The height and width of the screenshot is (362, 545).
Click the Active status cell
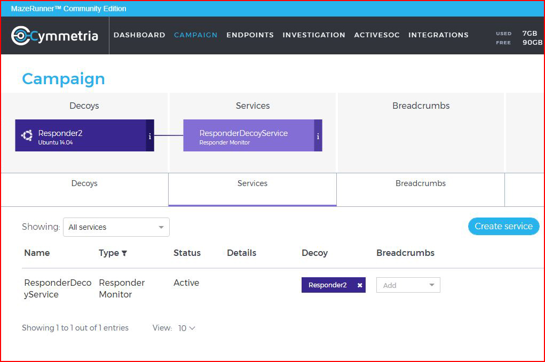(x=186, y=283)
